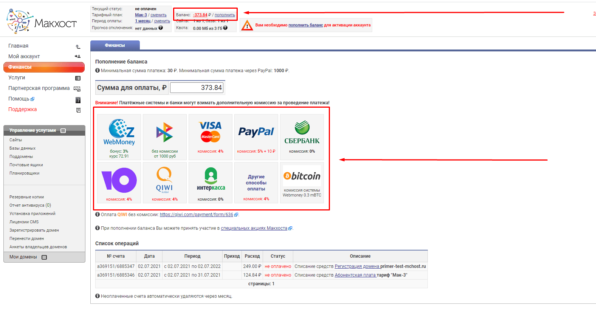Select Visa MasterCard payment option

(x=210, y=132)
